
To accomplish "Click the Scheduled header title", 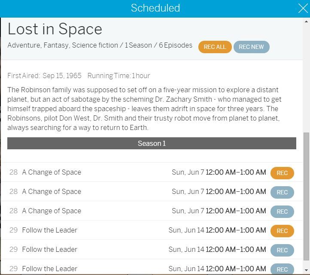I will tap(155, 8).
